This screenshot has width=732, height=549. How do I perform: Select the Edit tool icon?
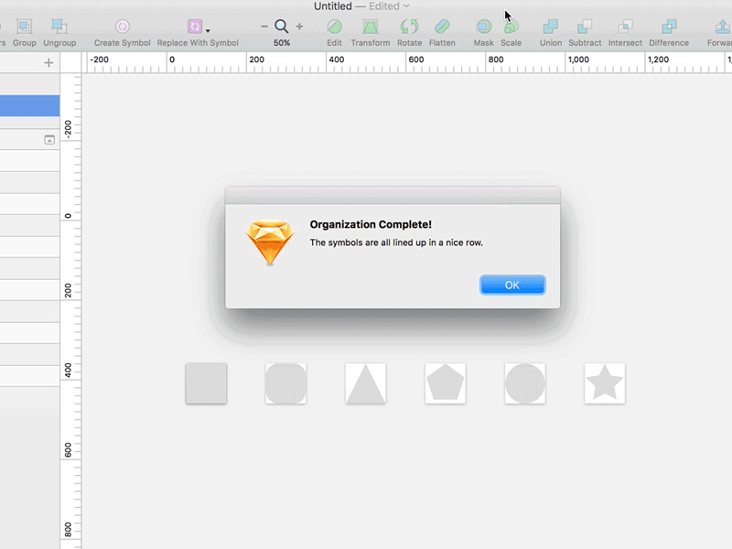[x=334, y=27]
